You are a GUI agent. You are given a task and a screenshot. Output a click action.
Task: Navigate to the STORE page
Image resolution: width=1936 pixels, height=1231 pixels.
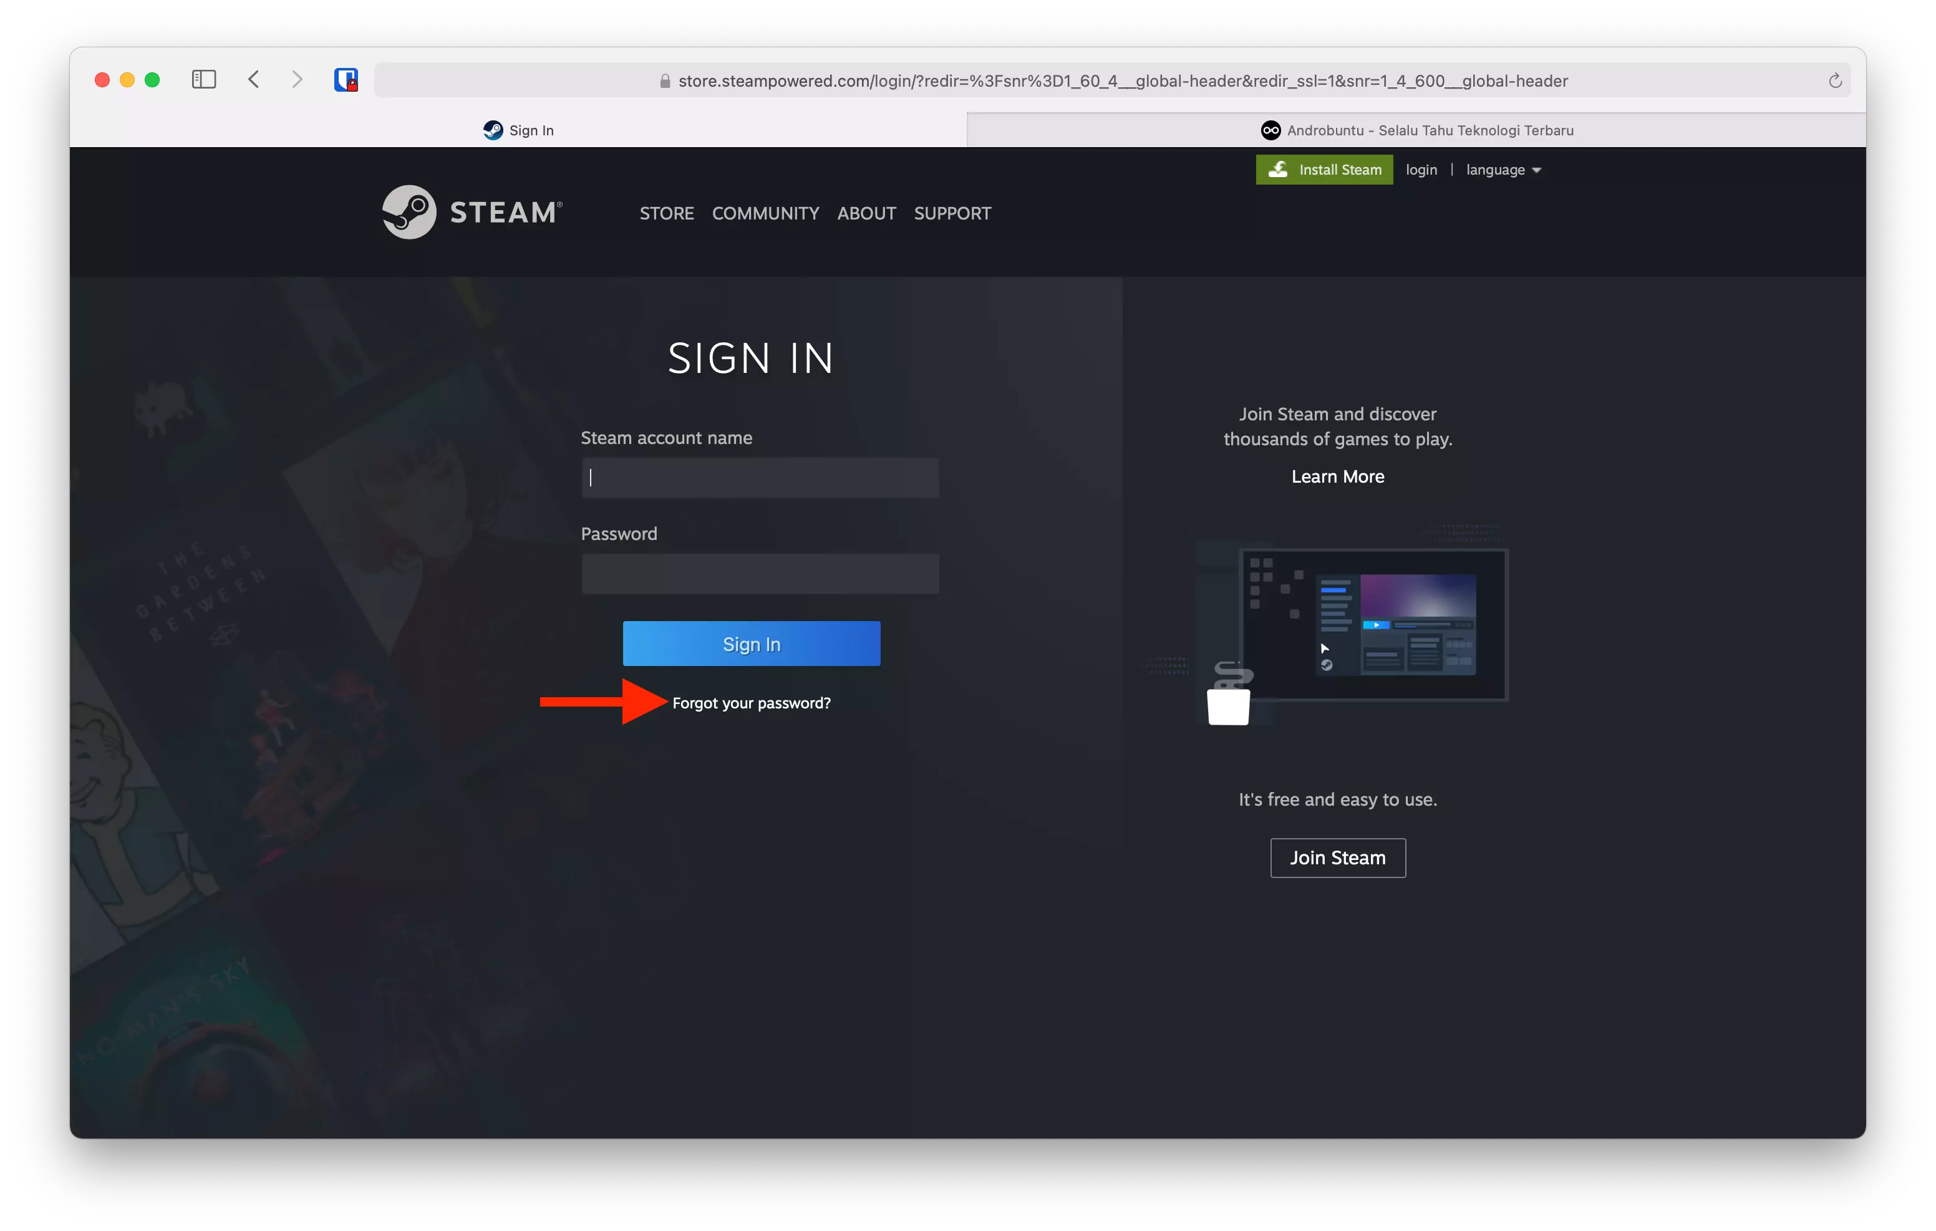(667, 213)
